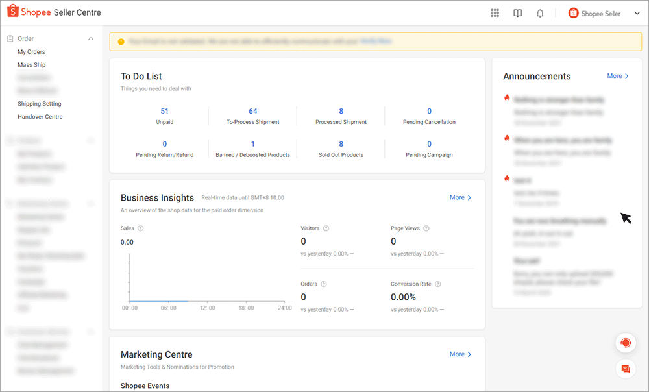Open the 8 Sold Out Products count
649x392 pixels.
click(341, 144)
